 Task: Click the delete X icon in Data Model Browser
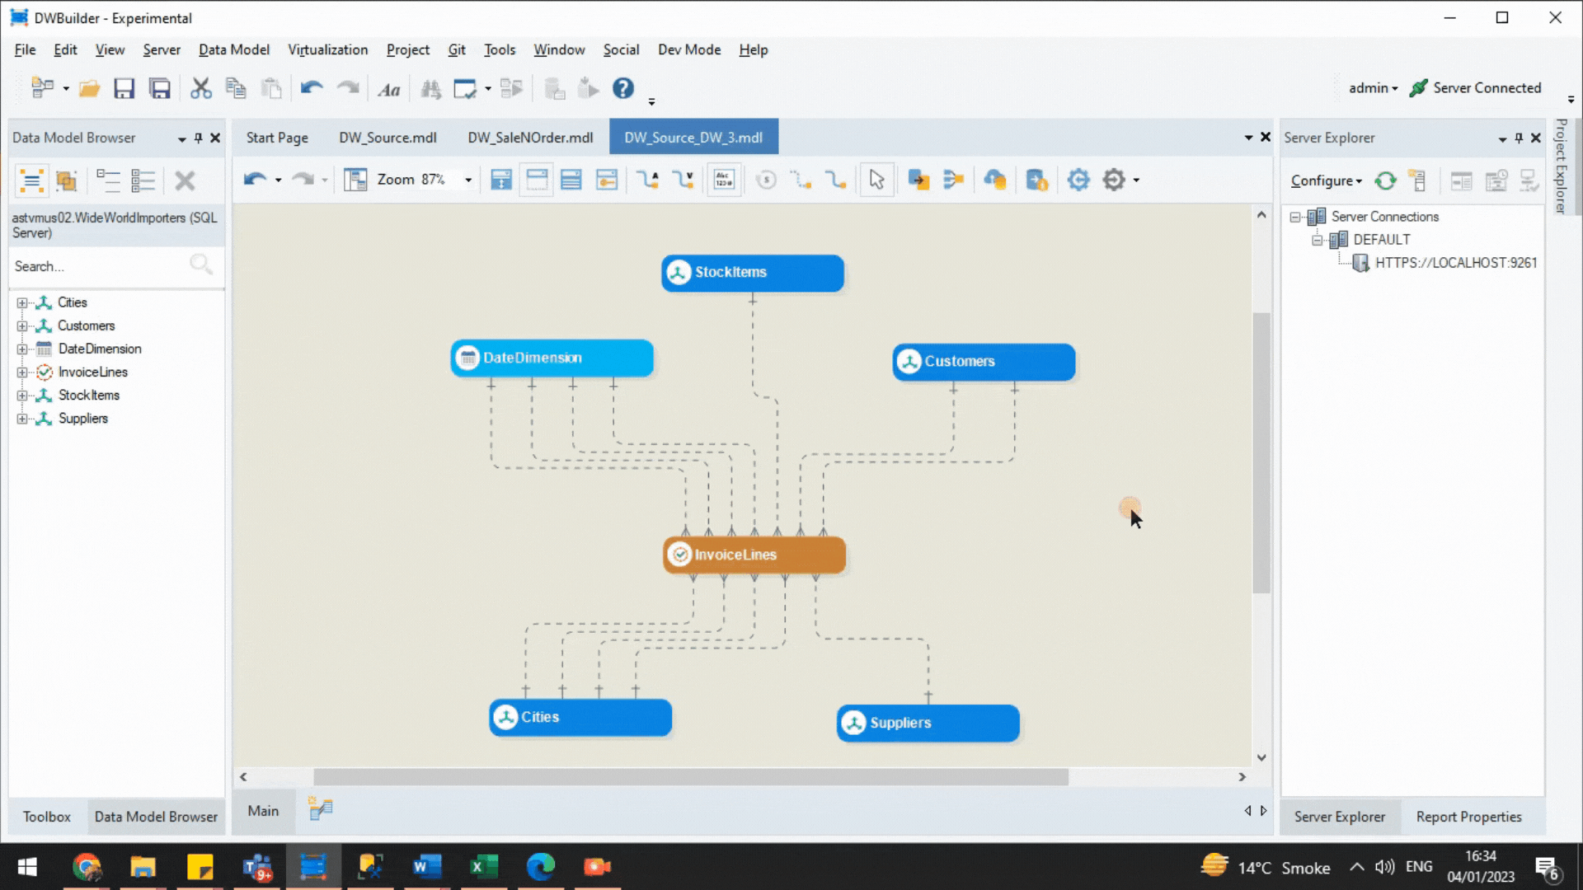tap(185, 180)
